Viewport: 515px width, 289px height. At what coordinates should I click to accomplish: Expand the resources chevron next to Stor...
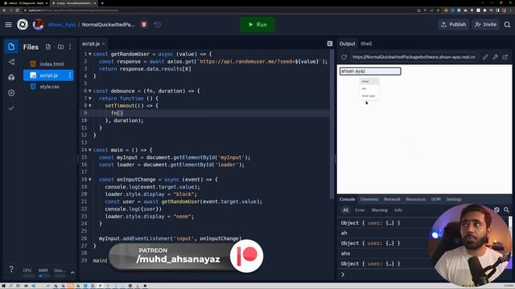click(x=72, y=272)
